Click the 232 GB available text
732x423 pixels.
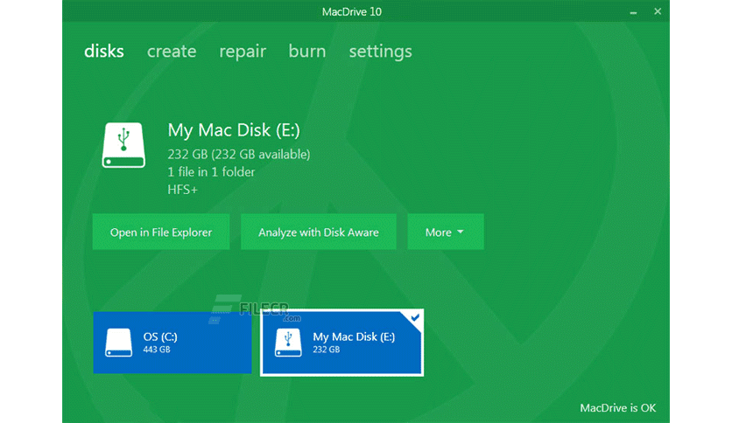coord(238,154)
